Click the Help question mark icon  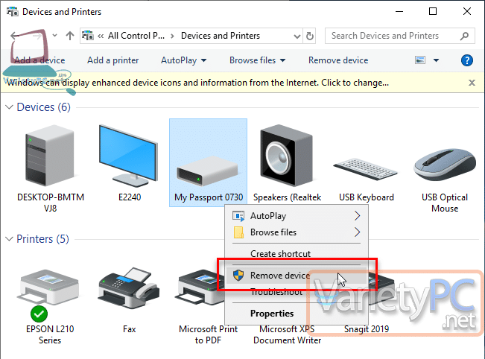coord(467,60)
